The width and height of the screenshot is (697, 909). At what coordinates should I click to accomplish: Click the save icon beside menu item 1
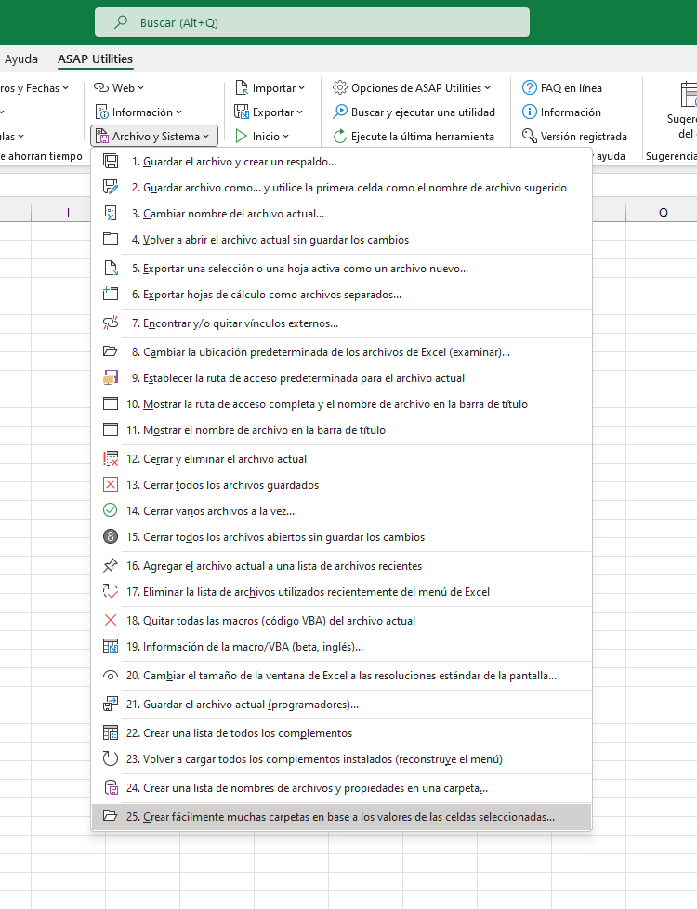pyautogui.click(x=111, y=162)
